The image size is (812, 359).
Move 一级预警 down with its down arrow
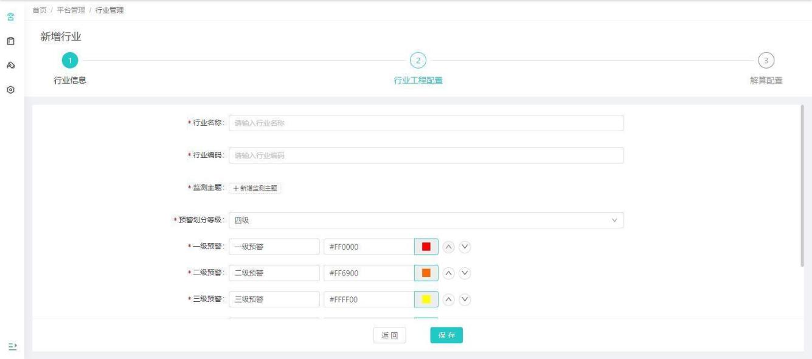point(465,247)
